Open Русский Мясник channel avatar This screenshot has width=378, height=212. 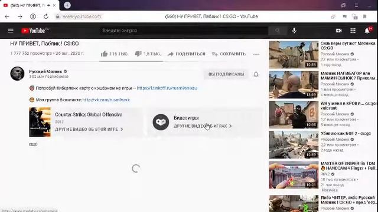[x=17, y=74]
